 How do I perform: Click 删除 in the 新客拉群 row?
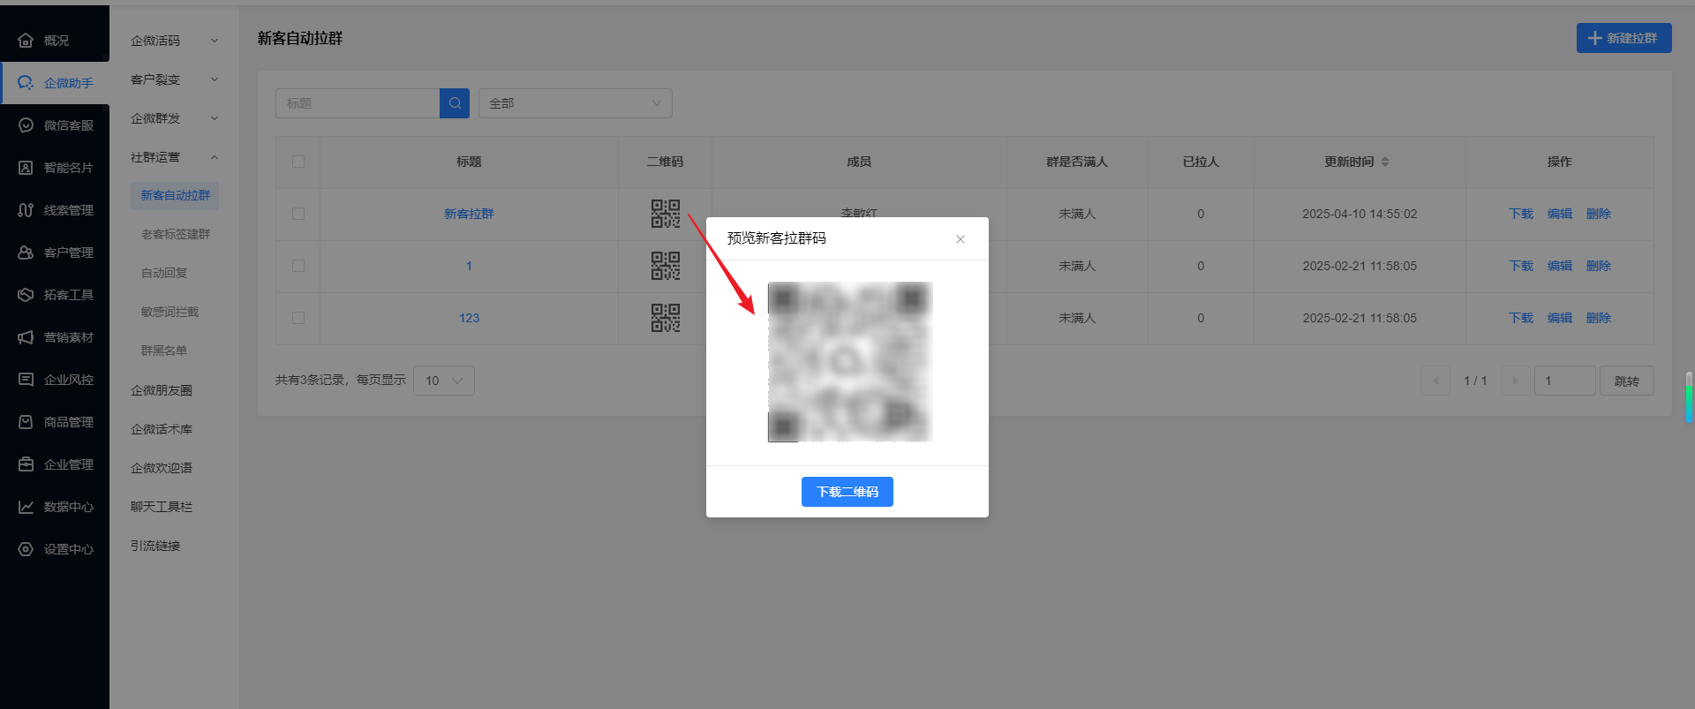point(1599,214)
